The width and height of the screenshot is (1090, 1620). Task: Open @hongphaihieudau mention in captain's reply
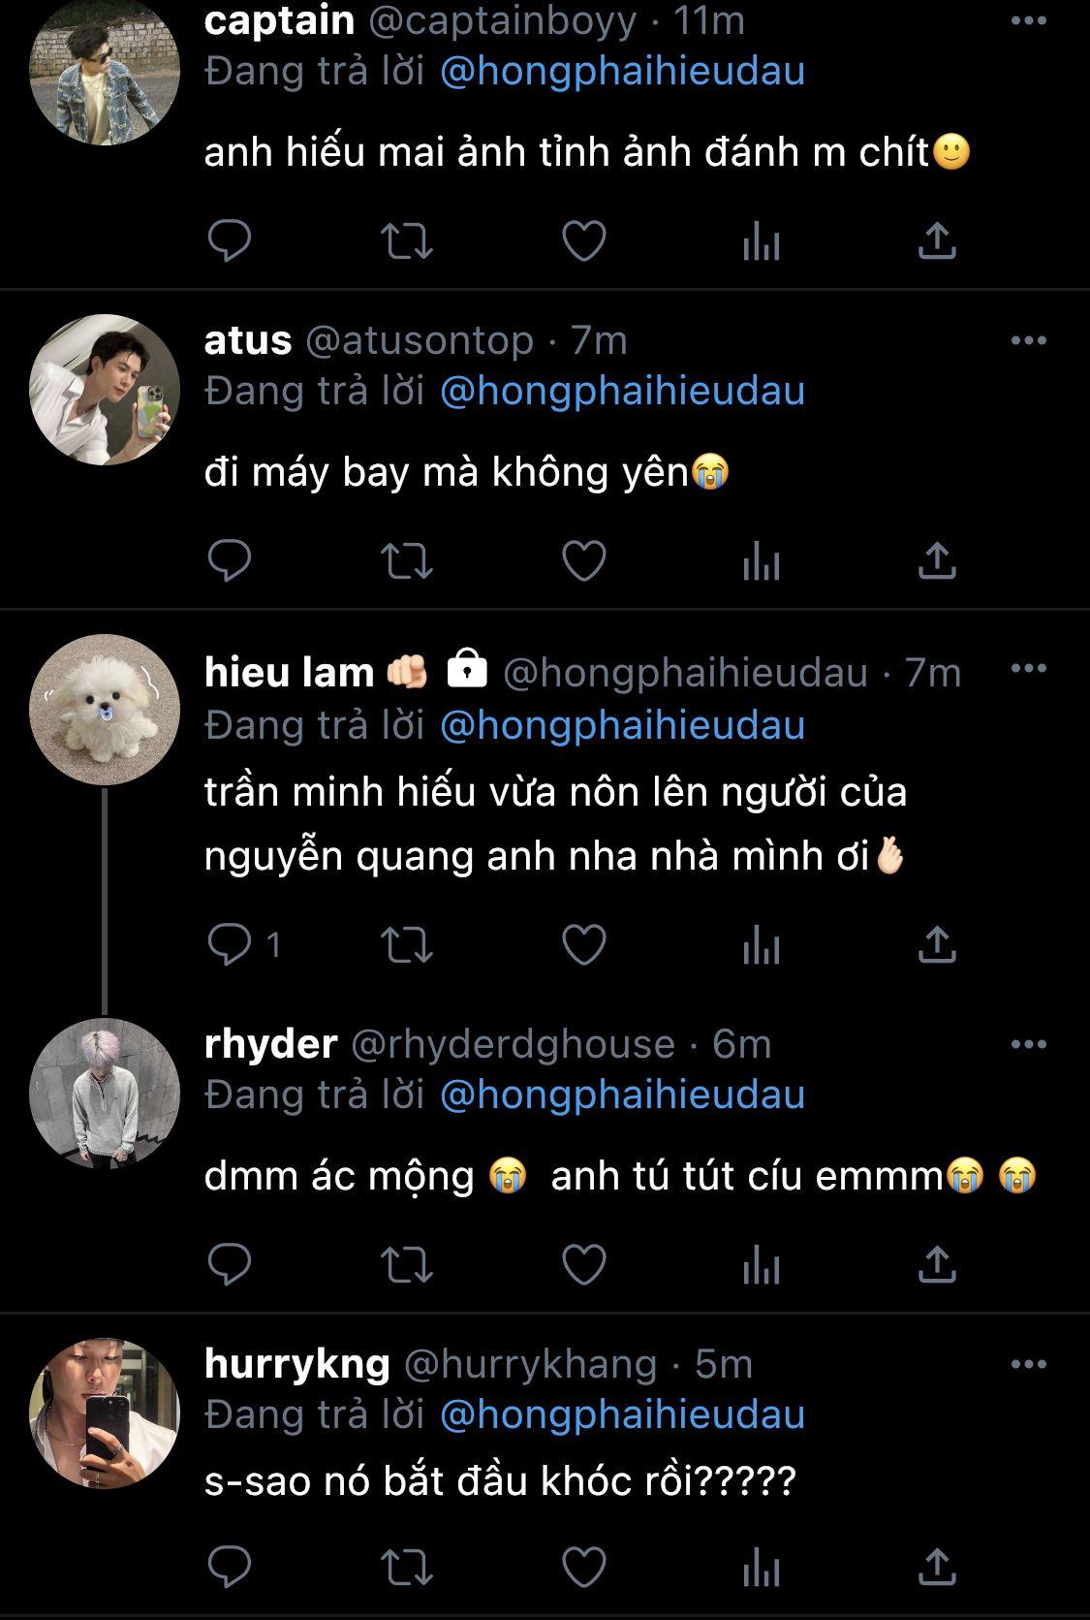point(622,72)
